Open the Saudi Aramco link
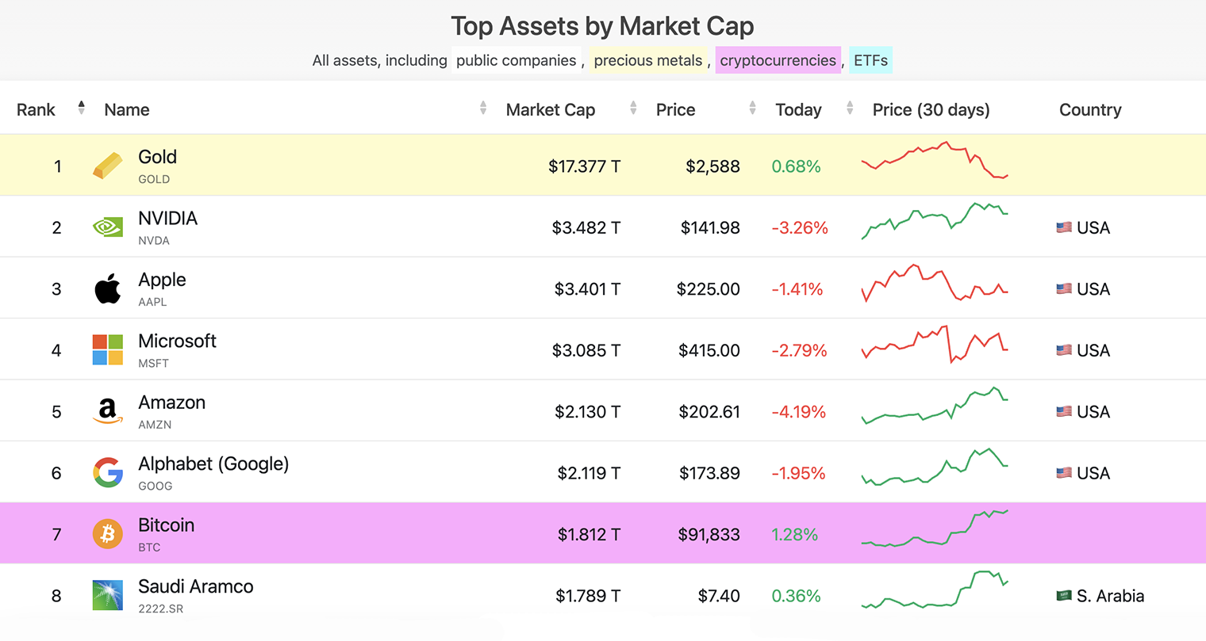1206x641 pixels. click(x=196, y=586)
